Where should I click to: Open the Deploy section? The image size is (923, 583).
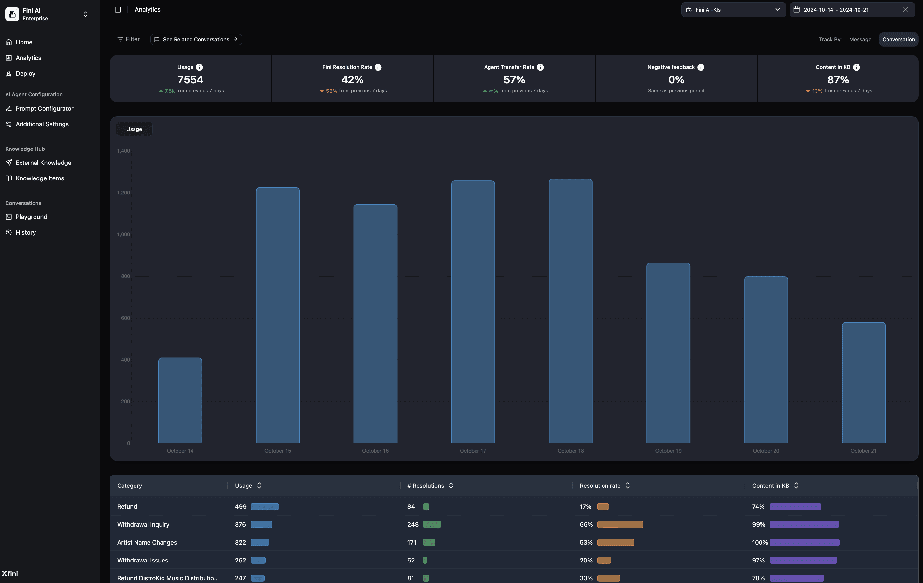[25, 74]
